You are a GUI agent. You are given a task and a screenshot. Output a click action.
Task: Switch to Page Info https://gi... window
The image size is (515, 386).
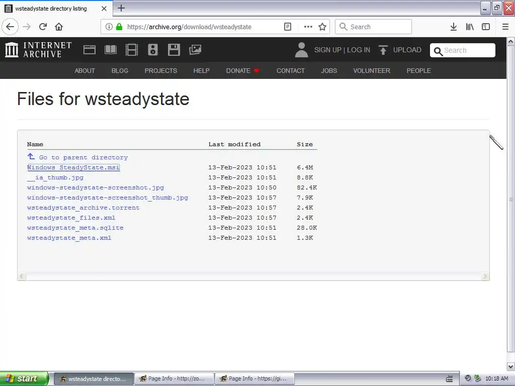(254, 378)
